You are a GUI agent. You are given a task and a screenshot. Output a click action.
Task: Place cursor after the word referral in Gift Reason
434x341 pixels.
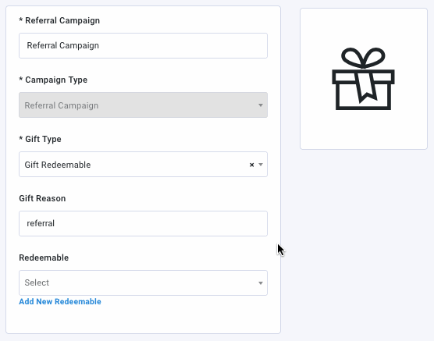[55, 224]
